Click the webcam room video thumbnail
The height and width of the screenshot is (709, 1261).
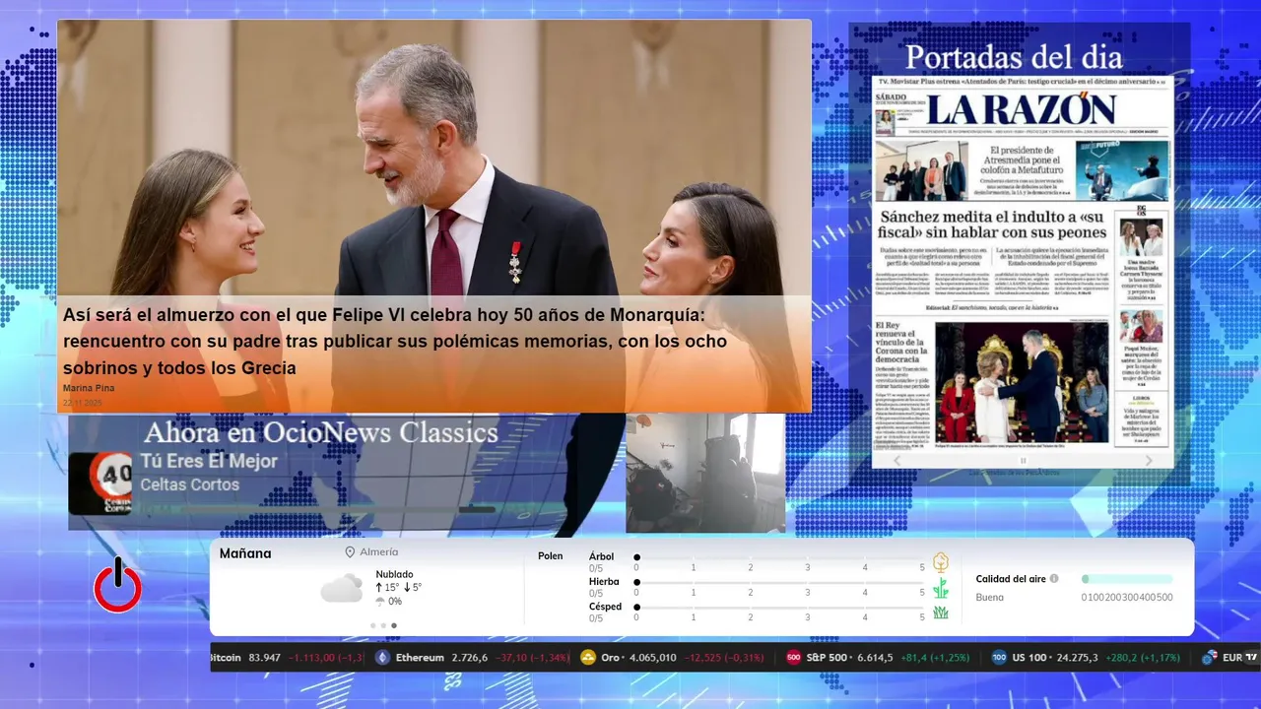click(705, 473)
